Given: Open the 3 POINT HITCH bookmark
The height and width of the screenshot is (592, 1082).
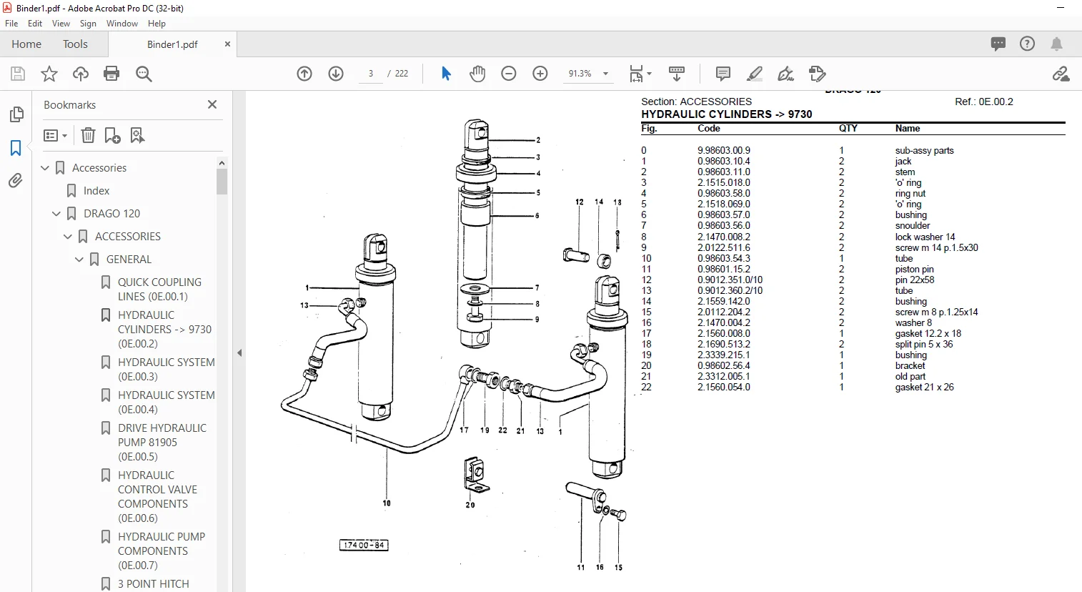Looking at the screenshot, I should (154, 584).
